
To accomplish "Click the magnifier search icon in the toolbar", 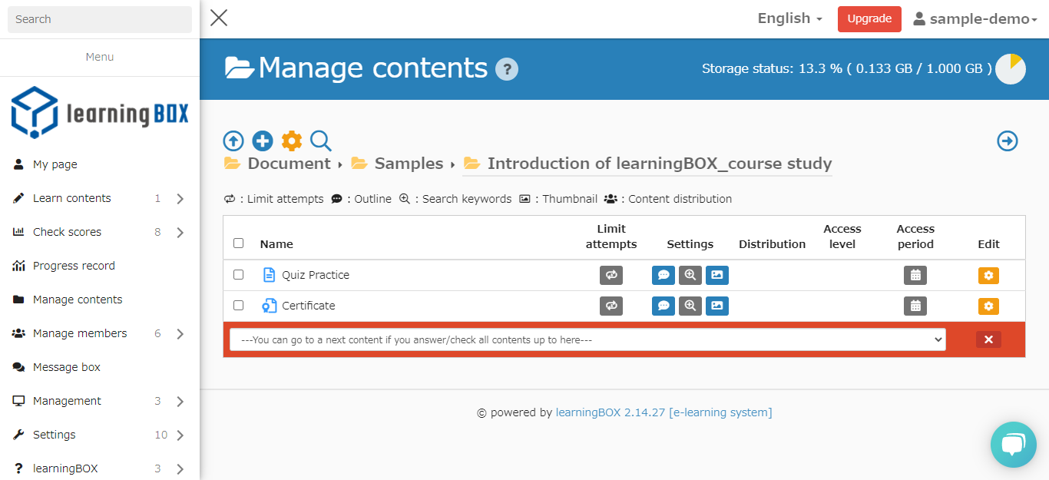I will 321,141.
